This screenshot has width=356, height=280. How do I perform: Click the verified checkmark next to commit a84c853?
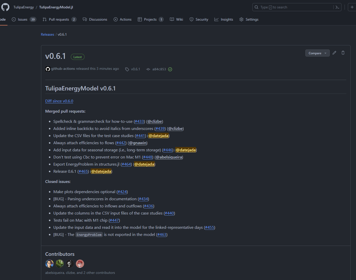170,69
